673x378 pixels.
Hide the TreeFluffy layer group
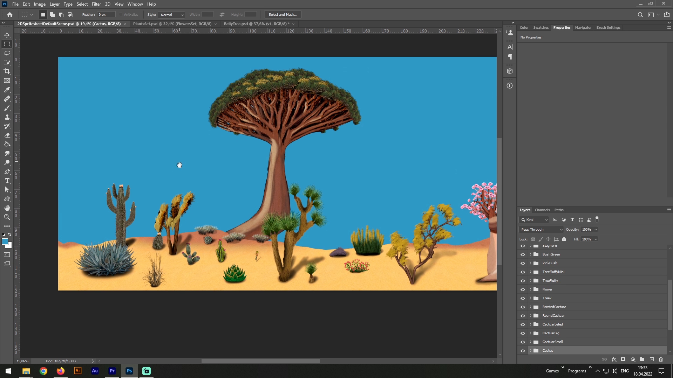523,281
